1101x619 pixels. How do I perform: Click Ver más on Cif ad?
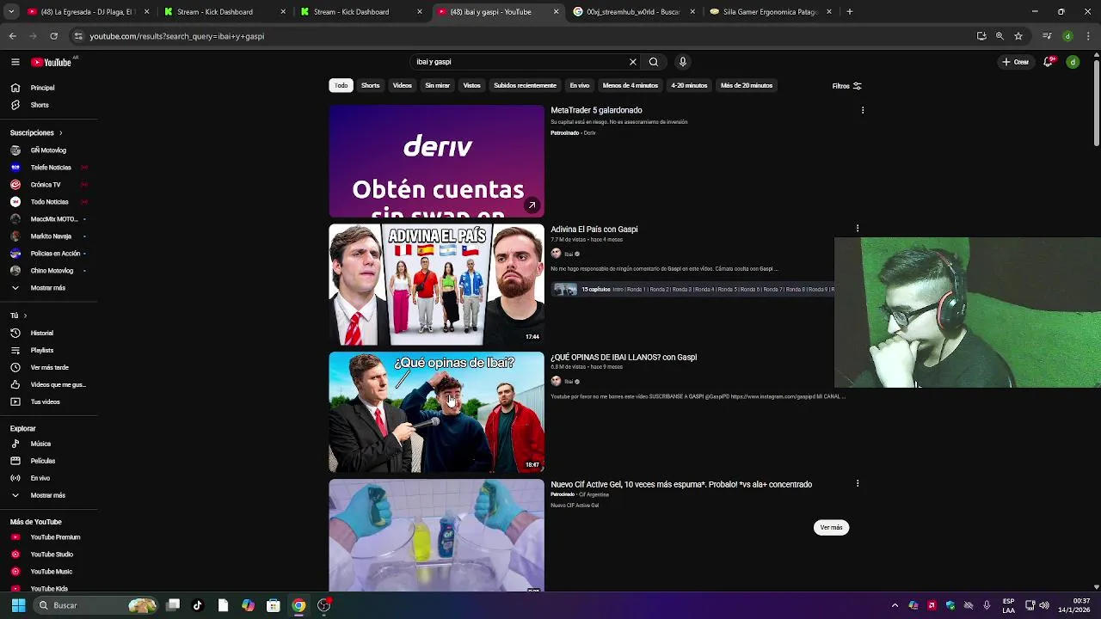(x=831, y=527)
